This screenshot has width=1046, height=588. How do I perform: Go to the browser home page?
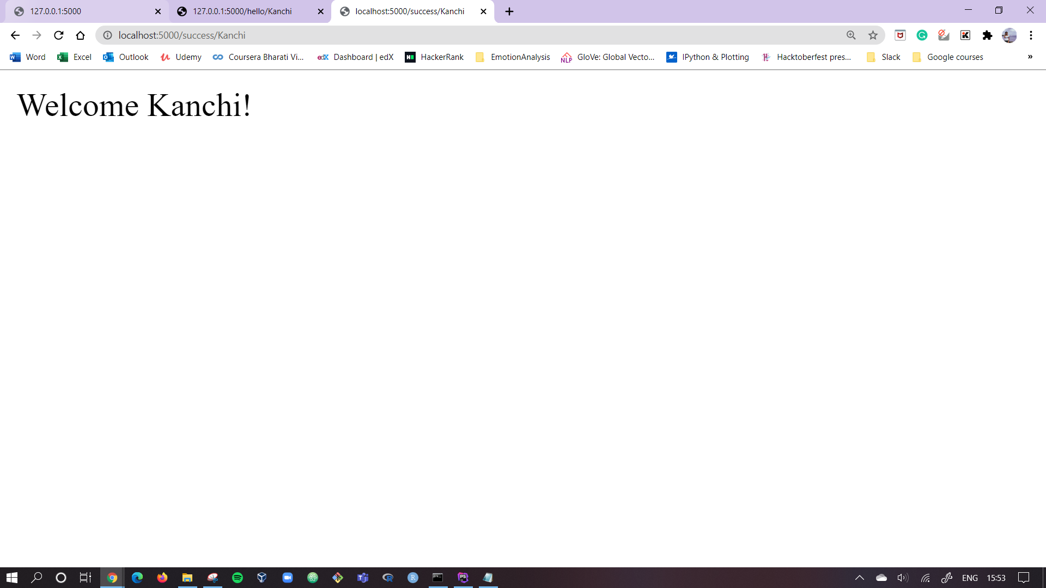click(x=80, y=35)
